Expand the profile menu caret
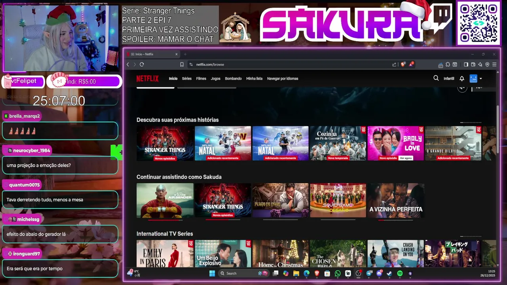Viewport: 507px width, 285px height. [481, 78]
